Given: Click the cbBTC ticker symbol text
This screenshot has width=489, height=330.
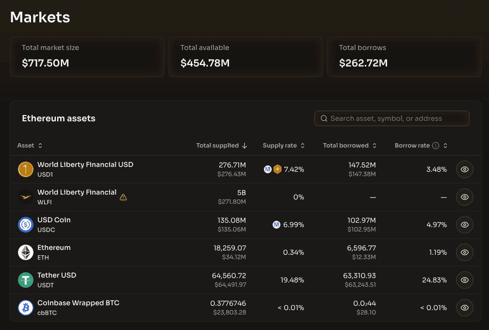Looking at the screenshot, I should pos(47,313).
